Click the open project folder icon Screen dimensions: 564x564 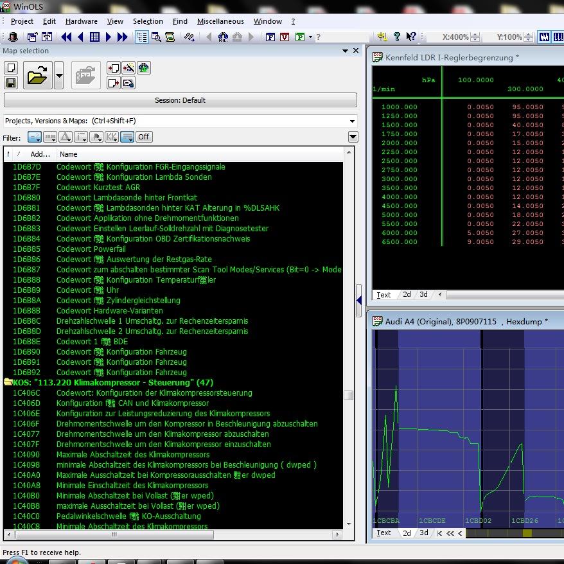[38, 76]
